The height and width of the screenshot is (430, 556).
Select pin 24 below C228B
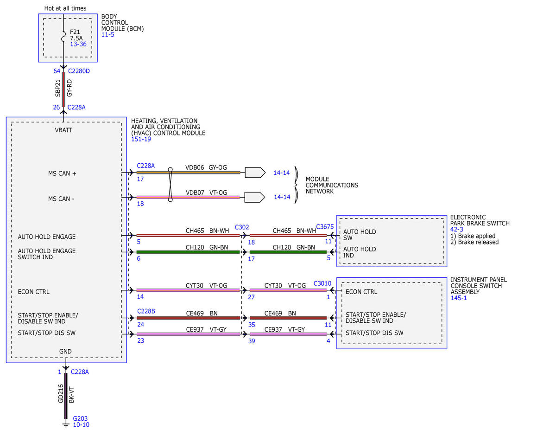click(140, 324)
